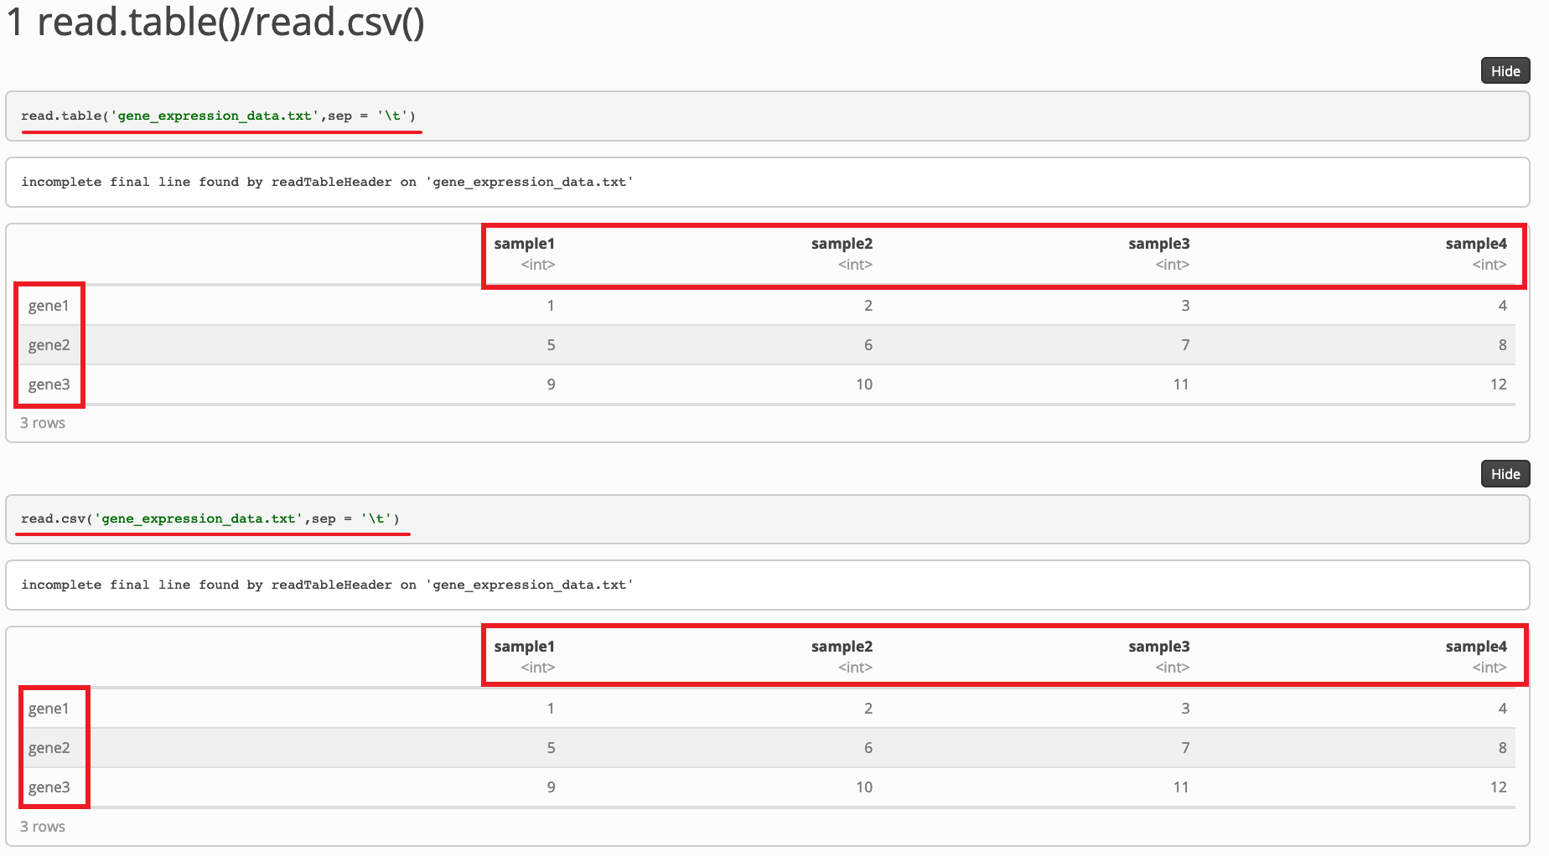Hide the read.table() code output section
The width and height of the screenshot is (1549, 856).
pyautogui.click(x=1505, y=71)
